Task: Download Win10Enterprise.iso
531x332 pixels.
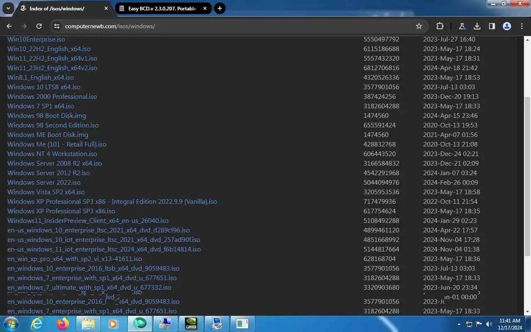Action: click(36, 39)
